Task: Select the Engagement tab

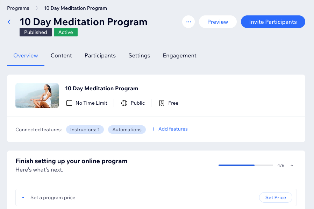Action: point(179,55)
